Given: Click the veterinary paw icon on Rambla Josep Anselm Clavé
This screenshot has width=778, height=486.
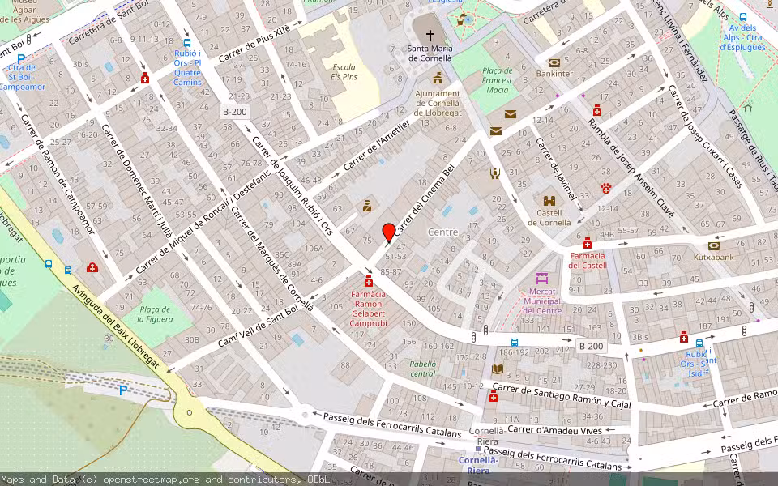Looking at the screenshot, I should 605,189.
